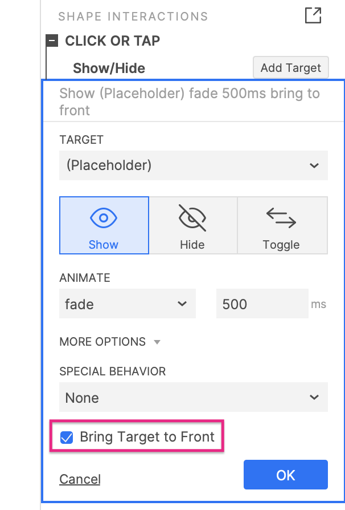Image resolution: width=345 pixels, height=510 pixels.
Task: Open the (Placeholder) target dropdown
Action: click(194, 165)
